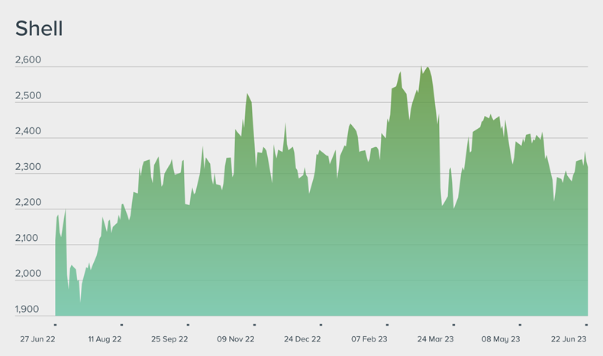This screenshot has height=356, width=603.
Task: Click the 2,100 y-axis value
Action: [28, 238]
